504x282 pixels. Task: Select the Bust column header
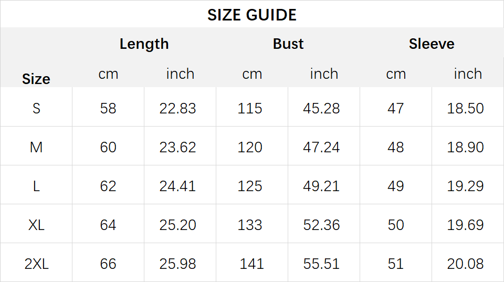tap(288, 44)
